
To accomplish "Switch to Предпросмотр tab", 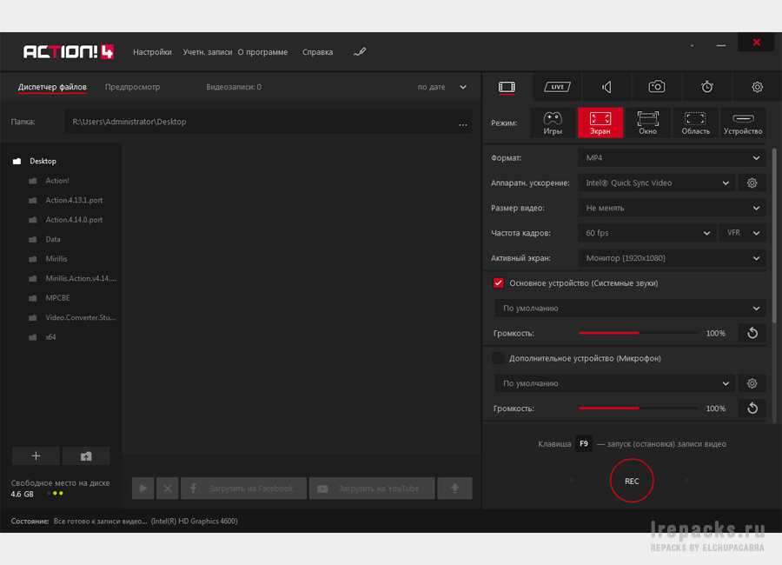I will tap(133, 87).
